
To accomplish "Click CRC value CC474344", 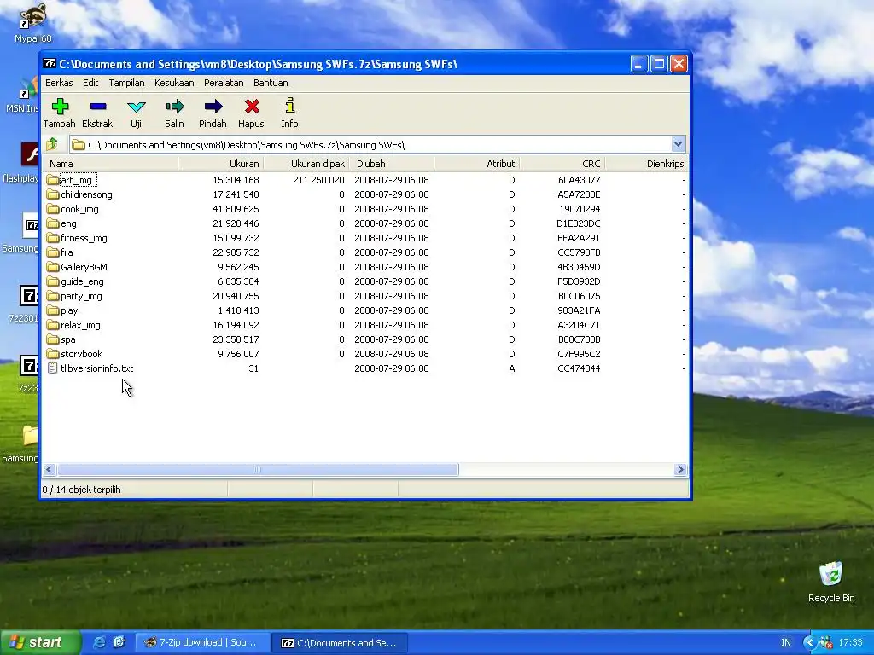I will tap(580, 368).
